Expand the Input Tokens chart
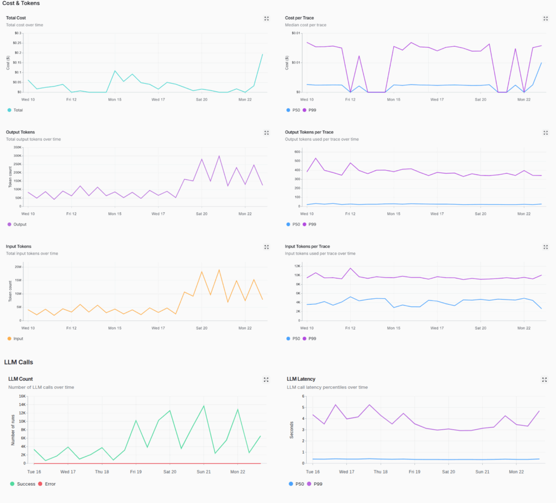Image resolution: width=556 pixels, height=503 pixels. coord(267,247)
